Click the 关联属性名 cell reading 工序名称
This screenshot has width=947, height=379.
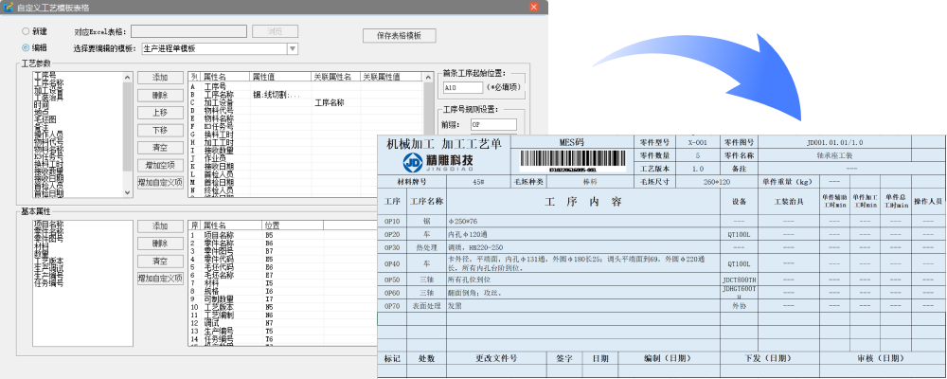pyautogui.click(x=330, y=102)
